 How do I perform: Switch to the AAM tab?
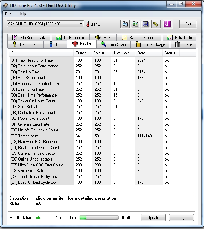[103, 38]
